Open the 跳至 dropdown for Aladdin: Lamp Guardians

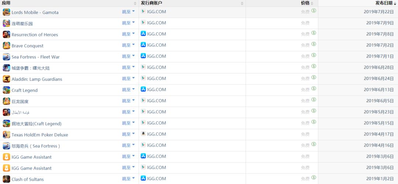129,79
